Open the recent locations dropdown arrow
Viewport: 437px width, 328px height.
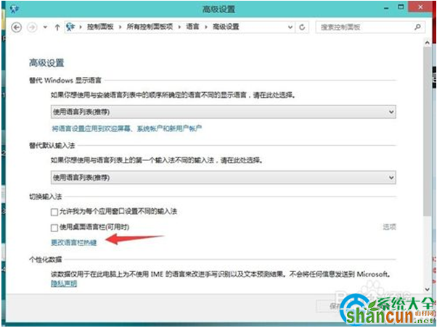click(45, 28)
